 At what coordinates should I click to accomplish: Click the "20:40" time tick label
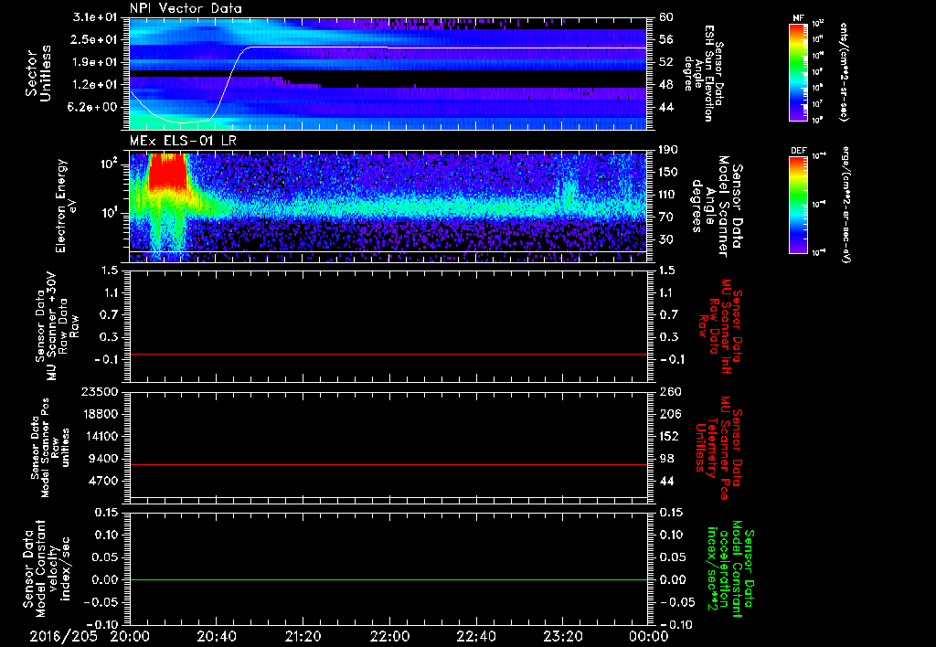[216, 637]
